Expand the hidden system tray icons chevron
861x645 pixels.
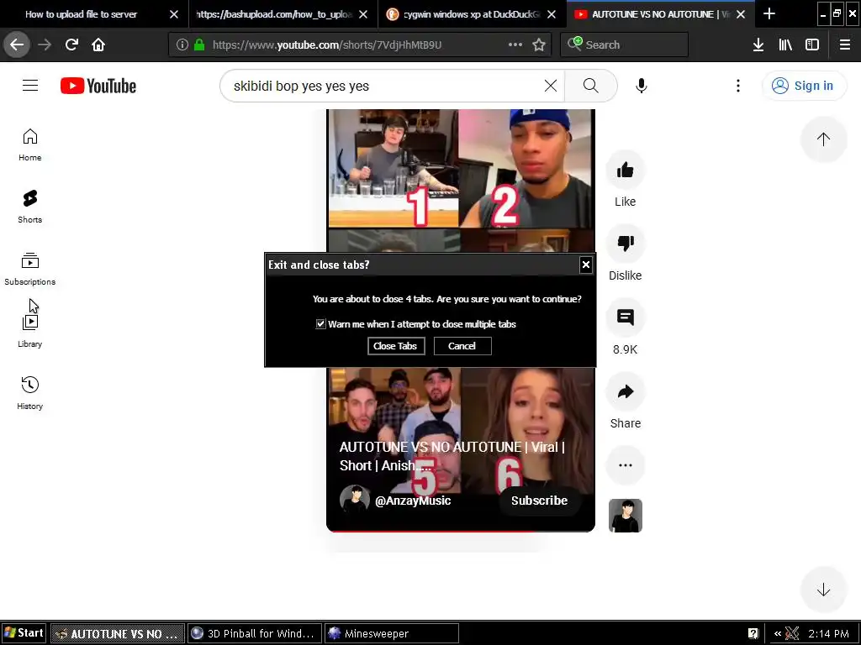[x=777, y=633]
